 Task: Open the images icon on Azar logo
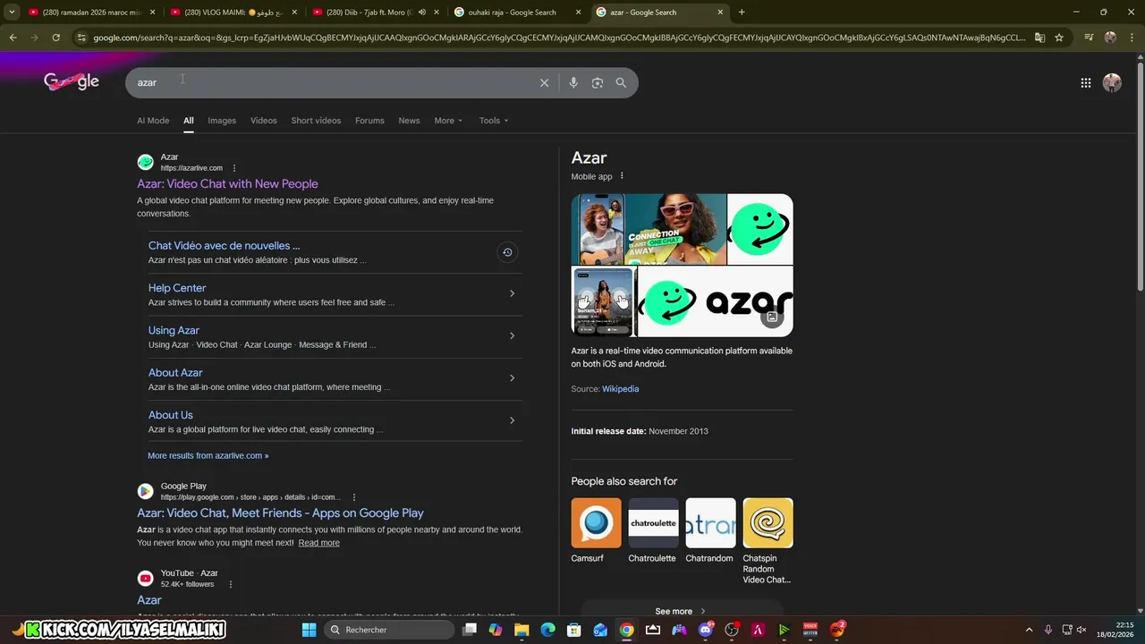pos(773,317)
